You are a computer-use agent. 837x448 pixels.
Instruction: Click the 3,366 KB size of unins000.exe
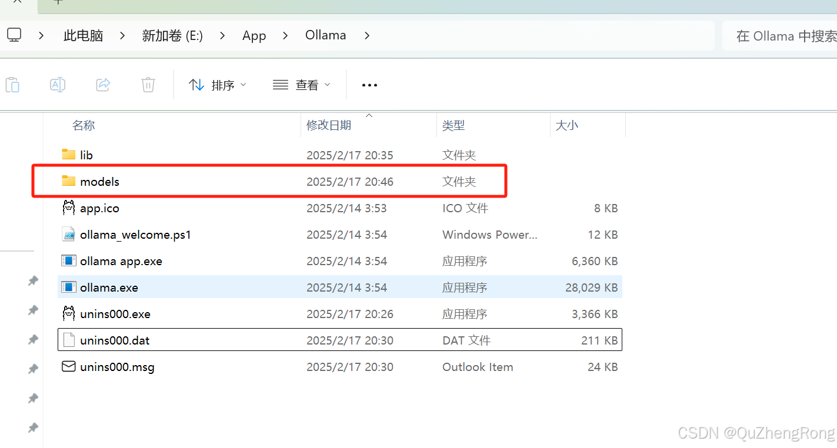[595, 314]
